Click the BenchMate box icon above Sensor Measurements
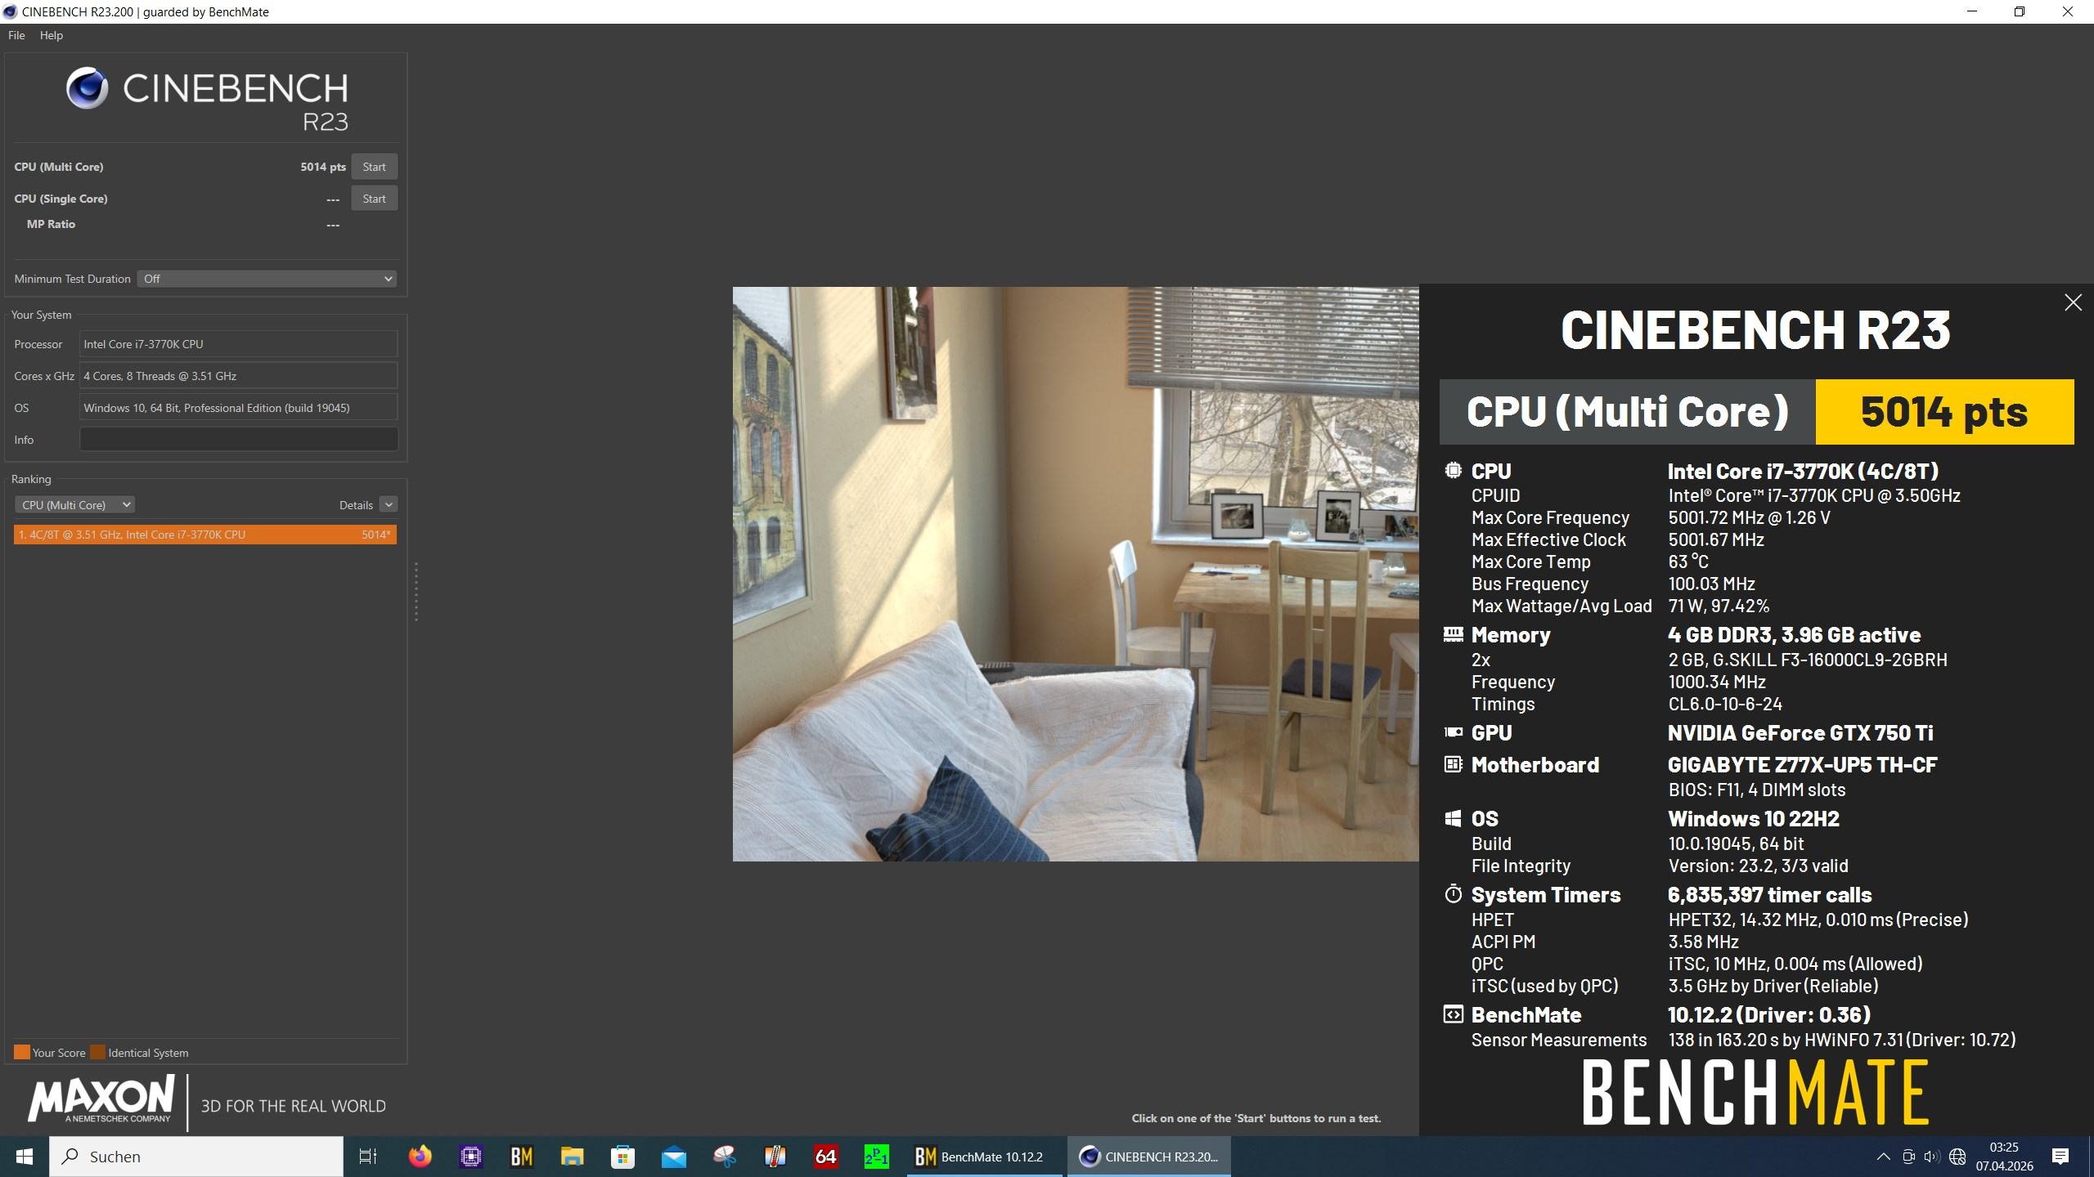Image resolution: width=2094 pixels, height=1177 pixels. pyautogui.click(x=1454, y=1014)
